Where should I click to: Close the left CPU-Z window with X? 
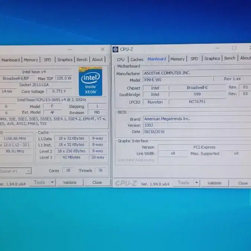[x=103, y=49]
